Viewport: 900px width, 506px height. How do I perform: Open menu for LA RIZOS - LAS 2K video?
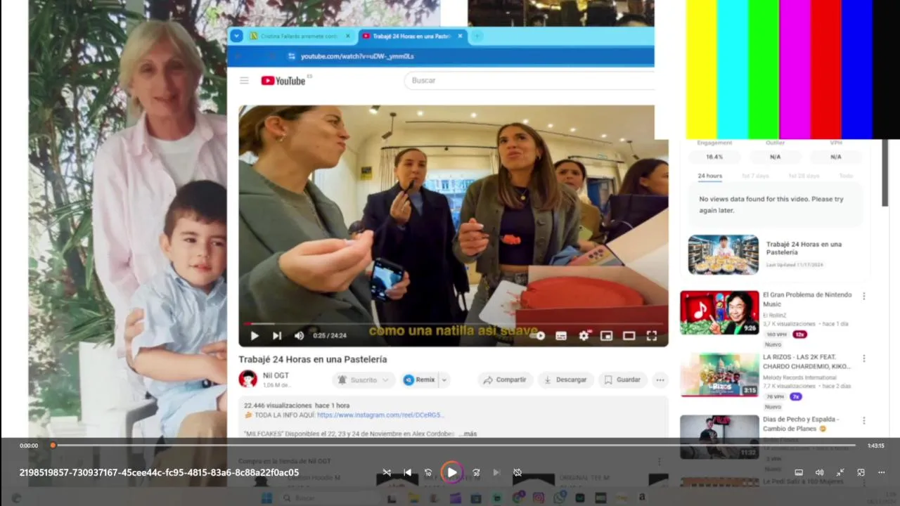864,358
